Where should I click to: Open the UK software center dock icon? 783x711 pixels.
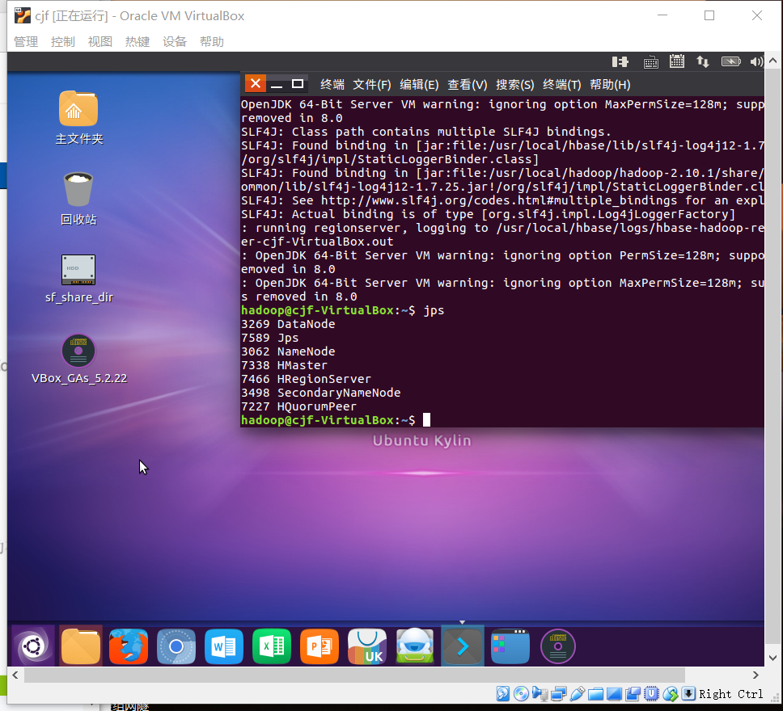pyautogui.click(x=367, y=646)
